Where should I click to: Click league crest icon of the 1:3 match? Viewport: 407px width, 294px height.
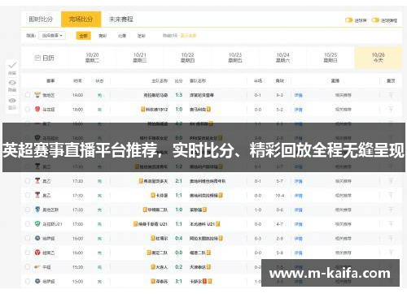click(37, 95)
